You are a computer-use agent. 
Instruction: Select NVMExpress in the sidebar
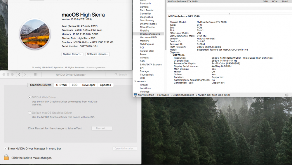147,44
